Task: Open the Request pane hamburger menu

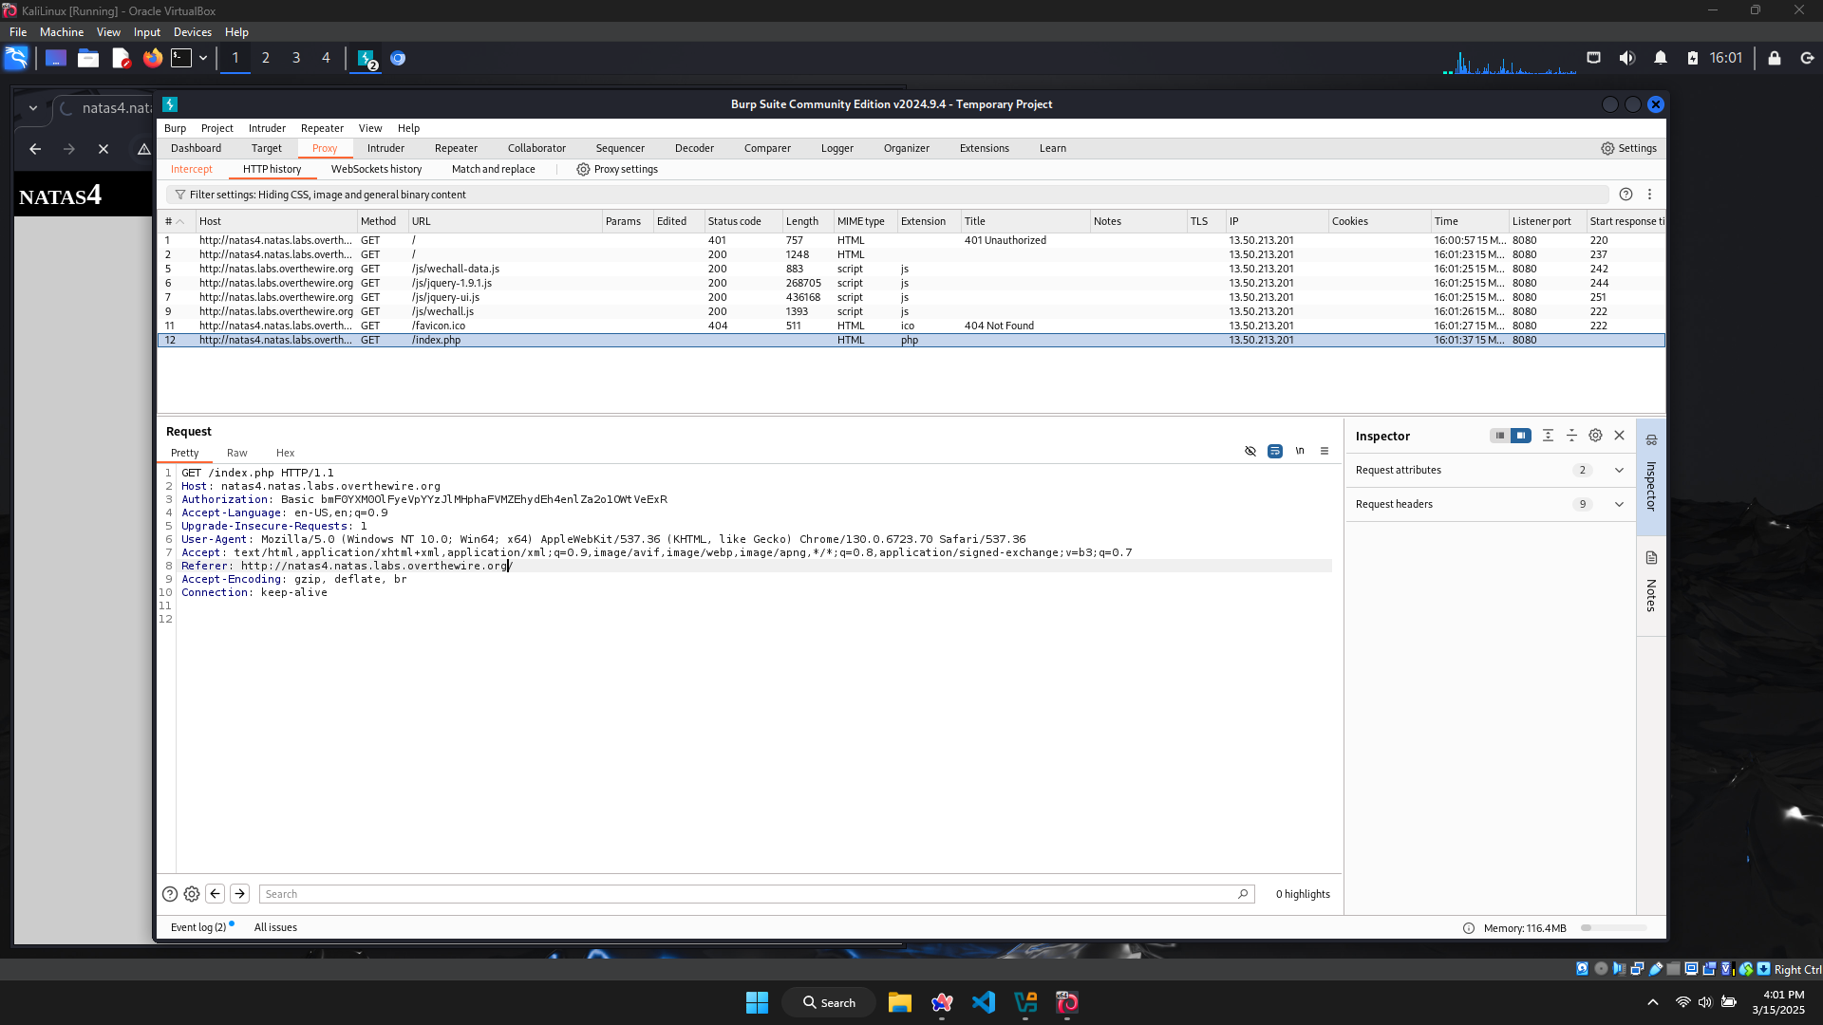Action: (x=1325, y=452)
